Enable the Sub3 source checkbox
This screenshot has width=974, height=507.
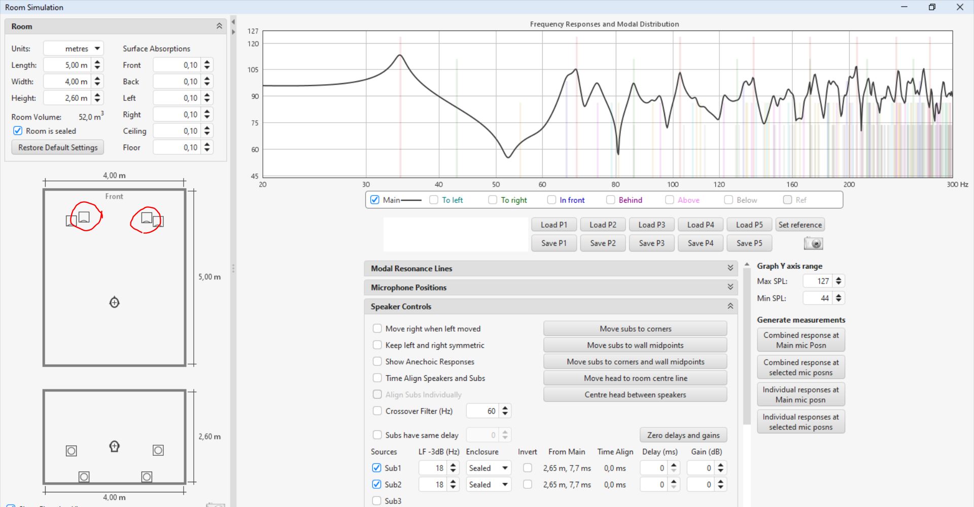(376, 501)
